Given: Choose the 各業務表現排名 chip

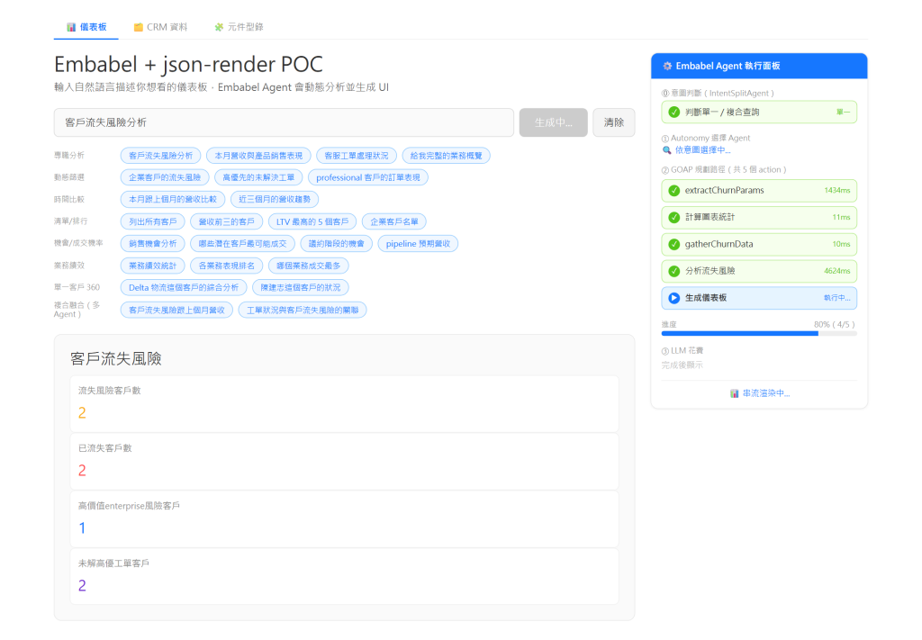Looking at the screenshot, I should click(x=226, y=266).
